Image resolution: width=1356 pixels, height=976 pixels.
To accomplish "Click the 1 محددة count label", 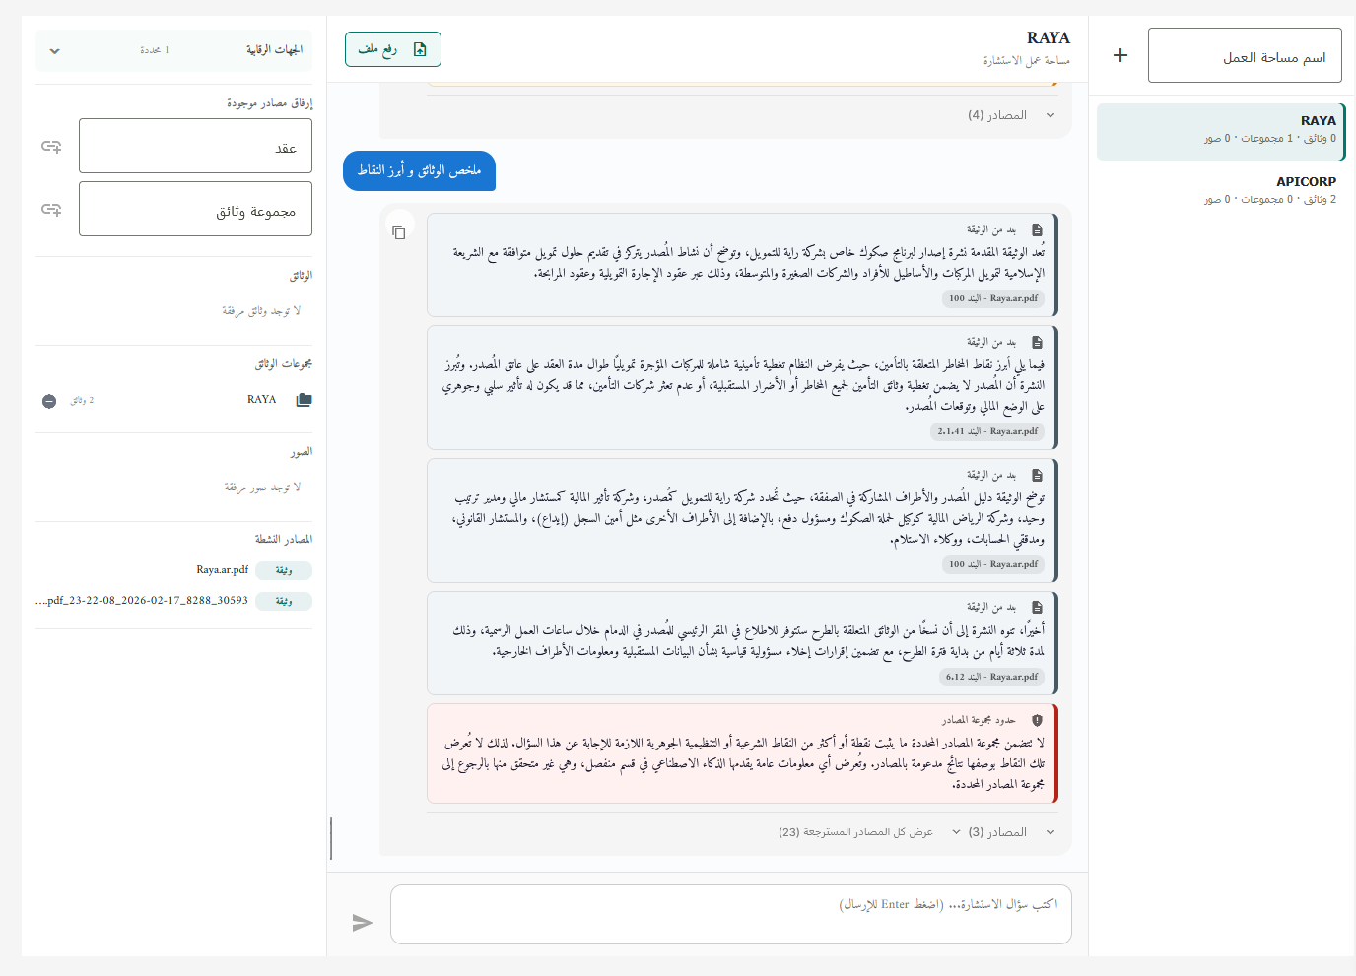I will coord(155,50).
